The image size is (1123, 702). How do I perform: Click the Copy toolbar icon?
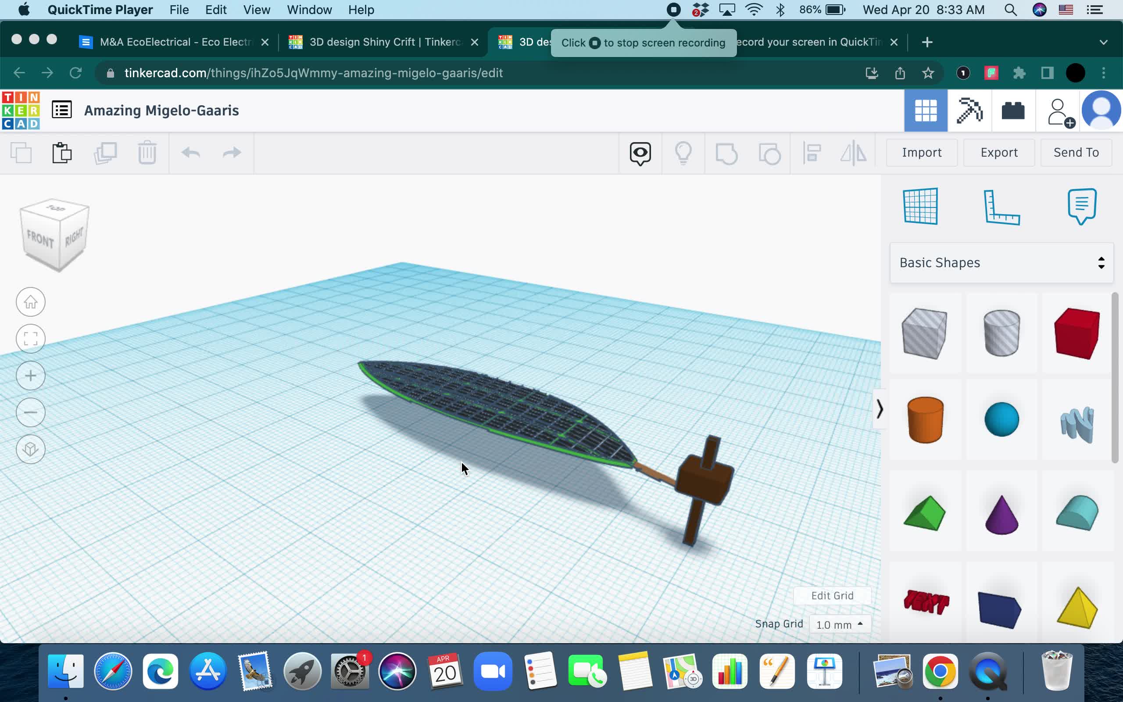tap(21, 153)
